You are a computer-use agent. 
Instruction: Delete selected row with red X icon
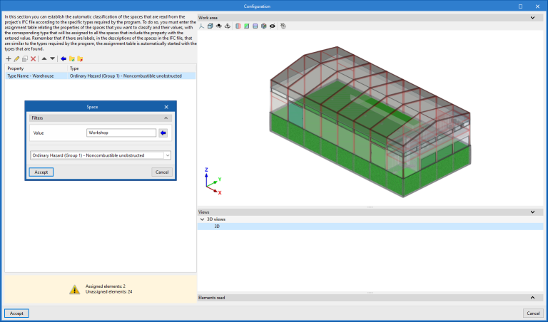tap(34, 58)
